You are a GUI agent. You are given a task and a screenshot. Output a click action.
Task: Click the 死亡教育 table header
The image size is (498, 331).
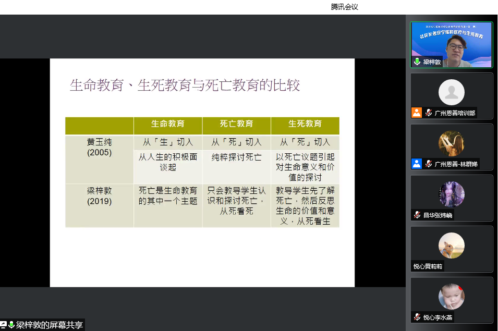(x=236, y=126)
